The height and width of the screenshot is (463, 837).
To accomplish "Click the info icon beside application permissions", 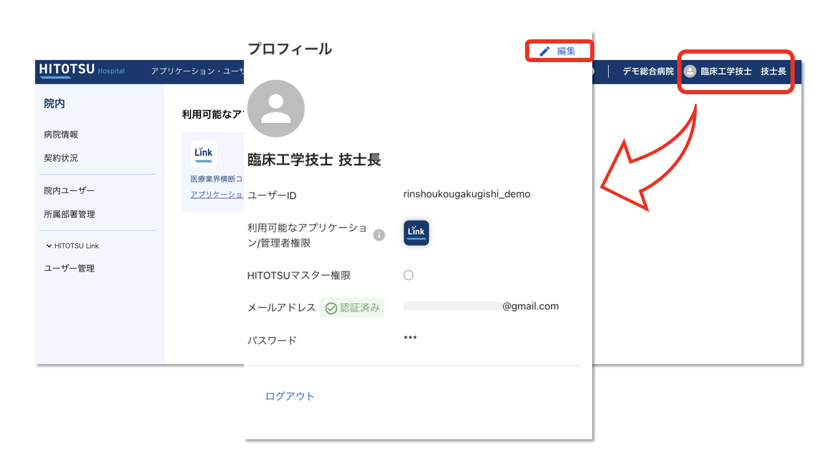I will (379, 235).
